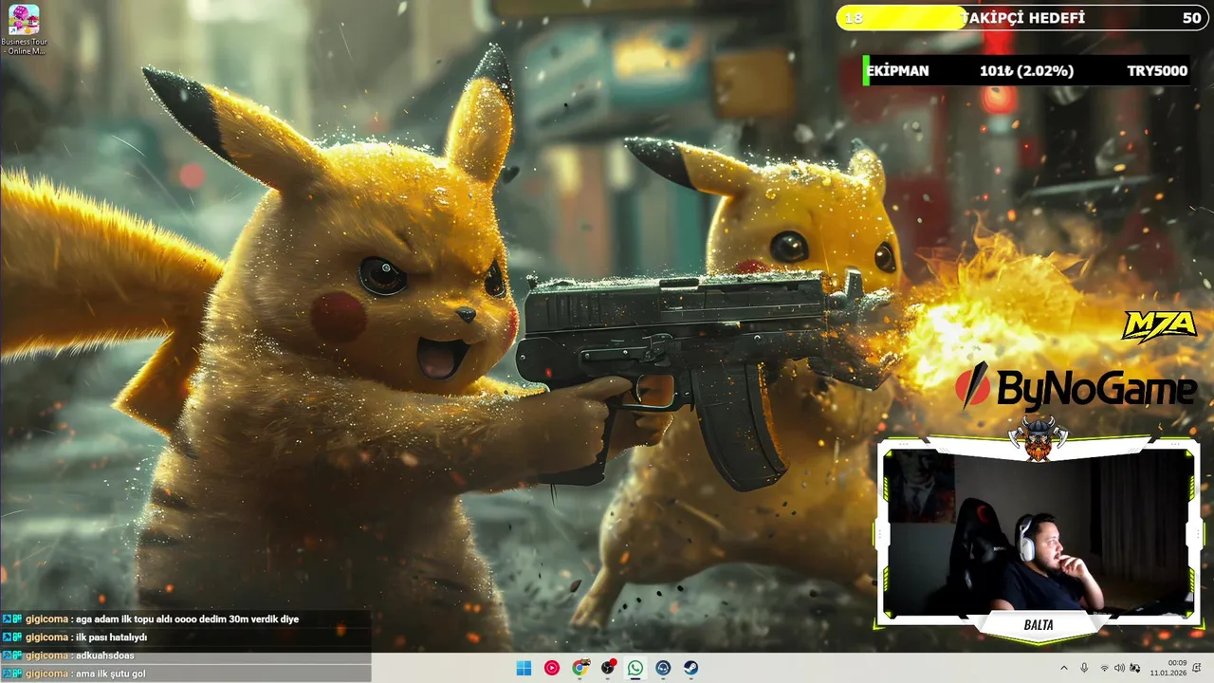
Task: Open Google Chrome from the taskbar
Action: click(579, 668)
